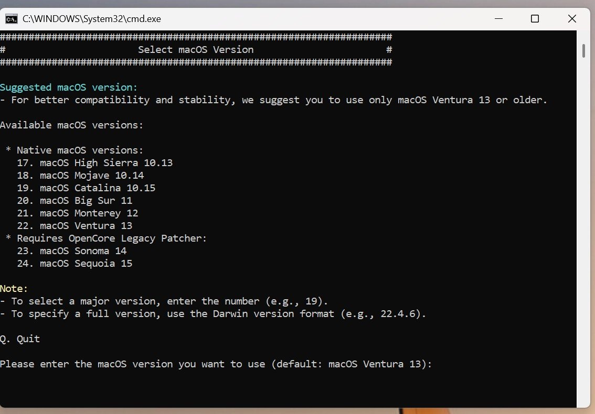Click the '20. macOS Big Sur 11' row

click(75, 201)
